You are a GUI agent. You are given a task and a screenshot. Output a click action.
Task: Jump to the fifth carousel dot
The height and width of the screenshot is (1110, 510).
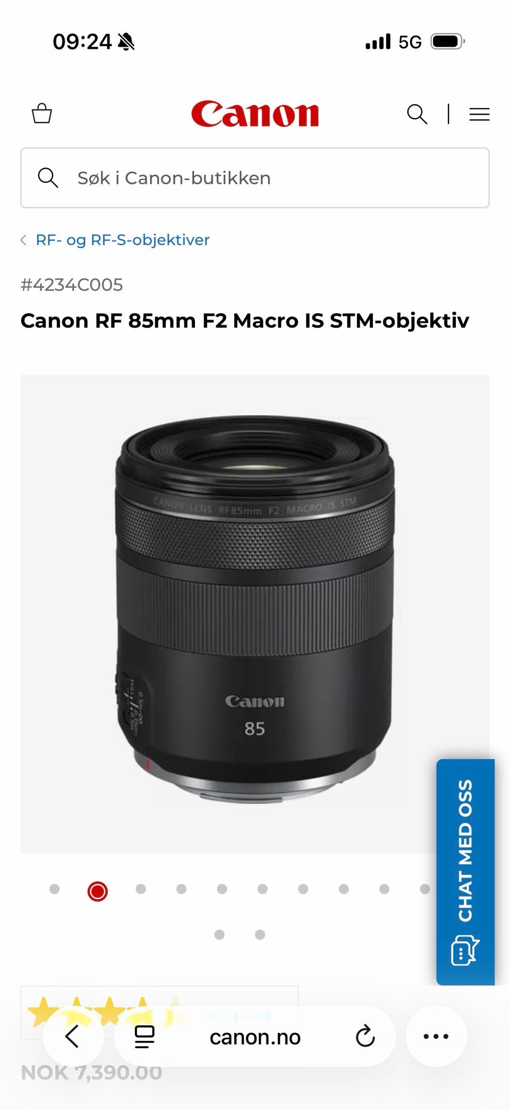(222, 889)
